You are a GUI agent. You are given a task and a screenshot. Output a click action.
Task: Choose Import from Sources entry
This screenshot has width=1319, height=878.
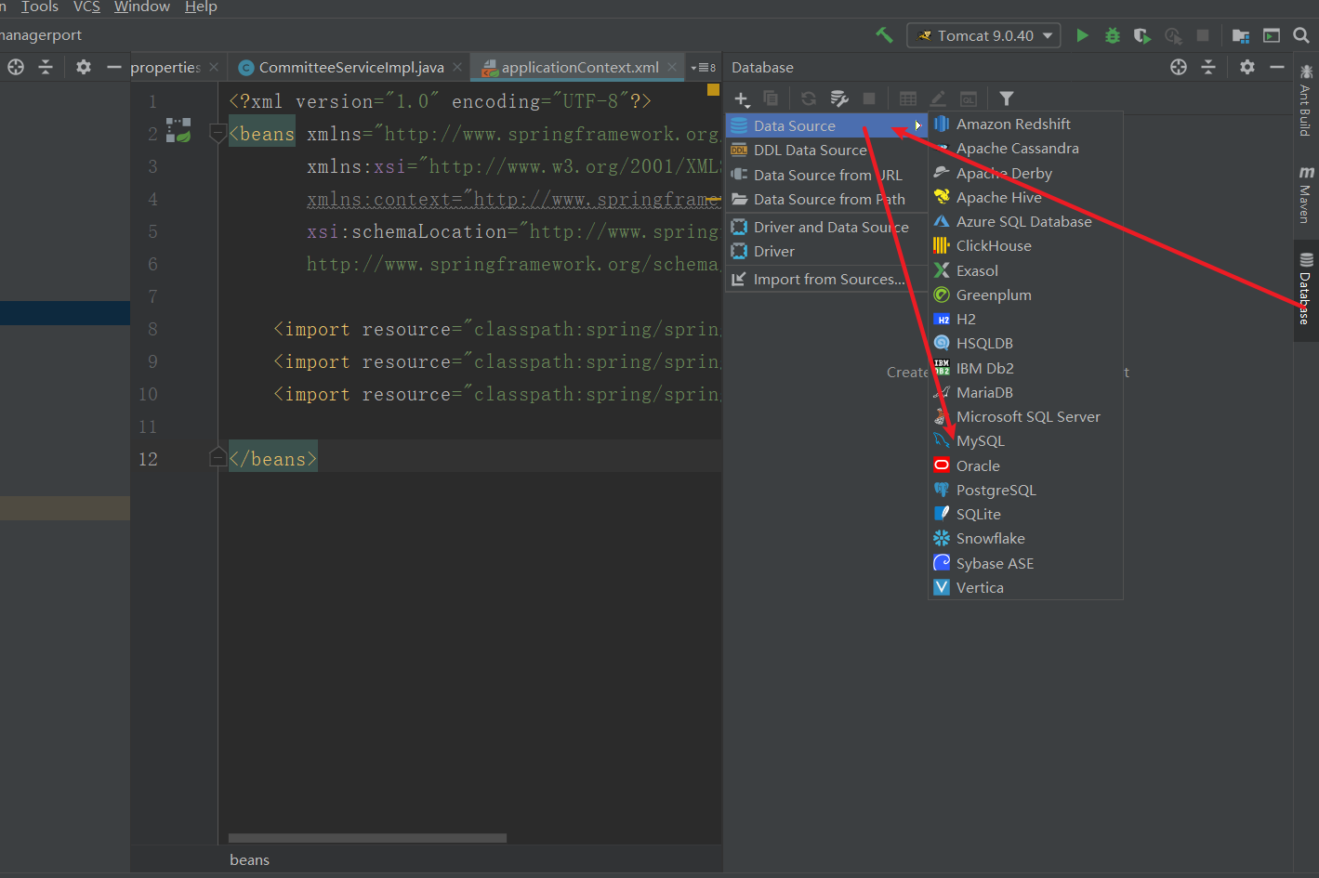pyautogui.click(x=826, y=279)
